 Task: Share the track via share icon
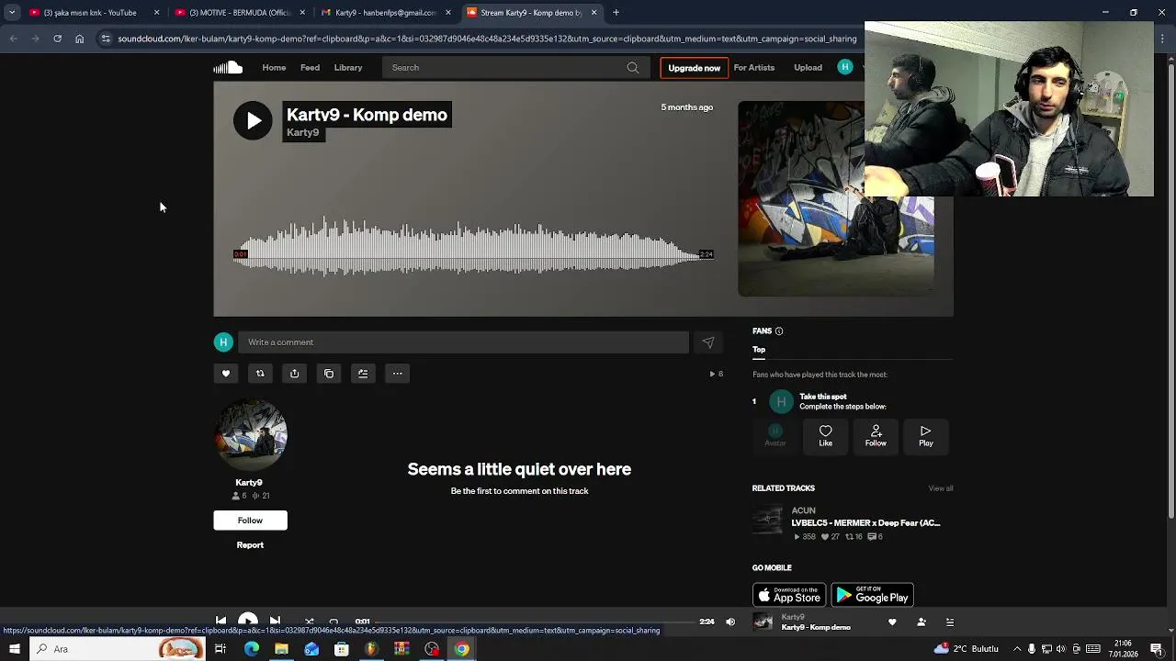coord(294,374)
